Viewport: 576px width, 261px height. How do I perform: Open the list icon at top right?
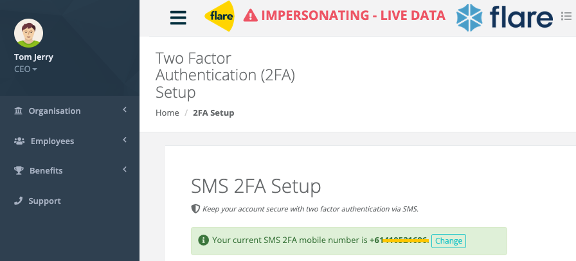tap(566, 16)
